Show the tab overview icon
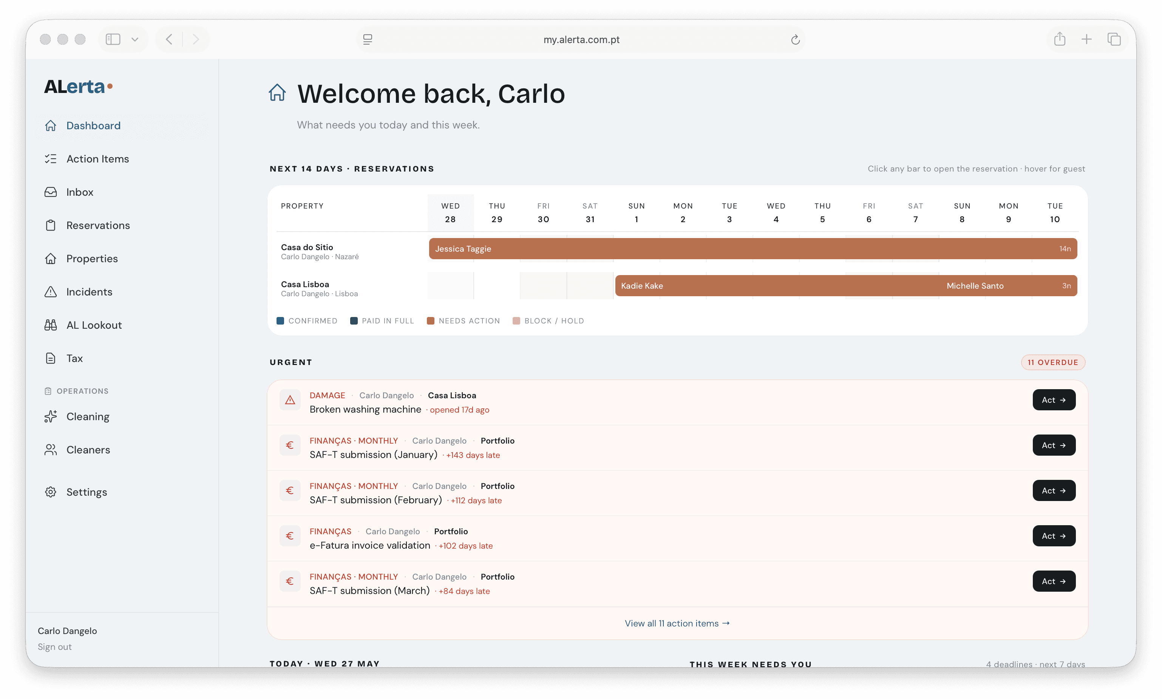The height and width of the screenshot is (699, 1162). 1114,39
